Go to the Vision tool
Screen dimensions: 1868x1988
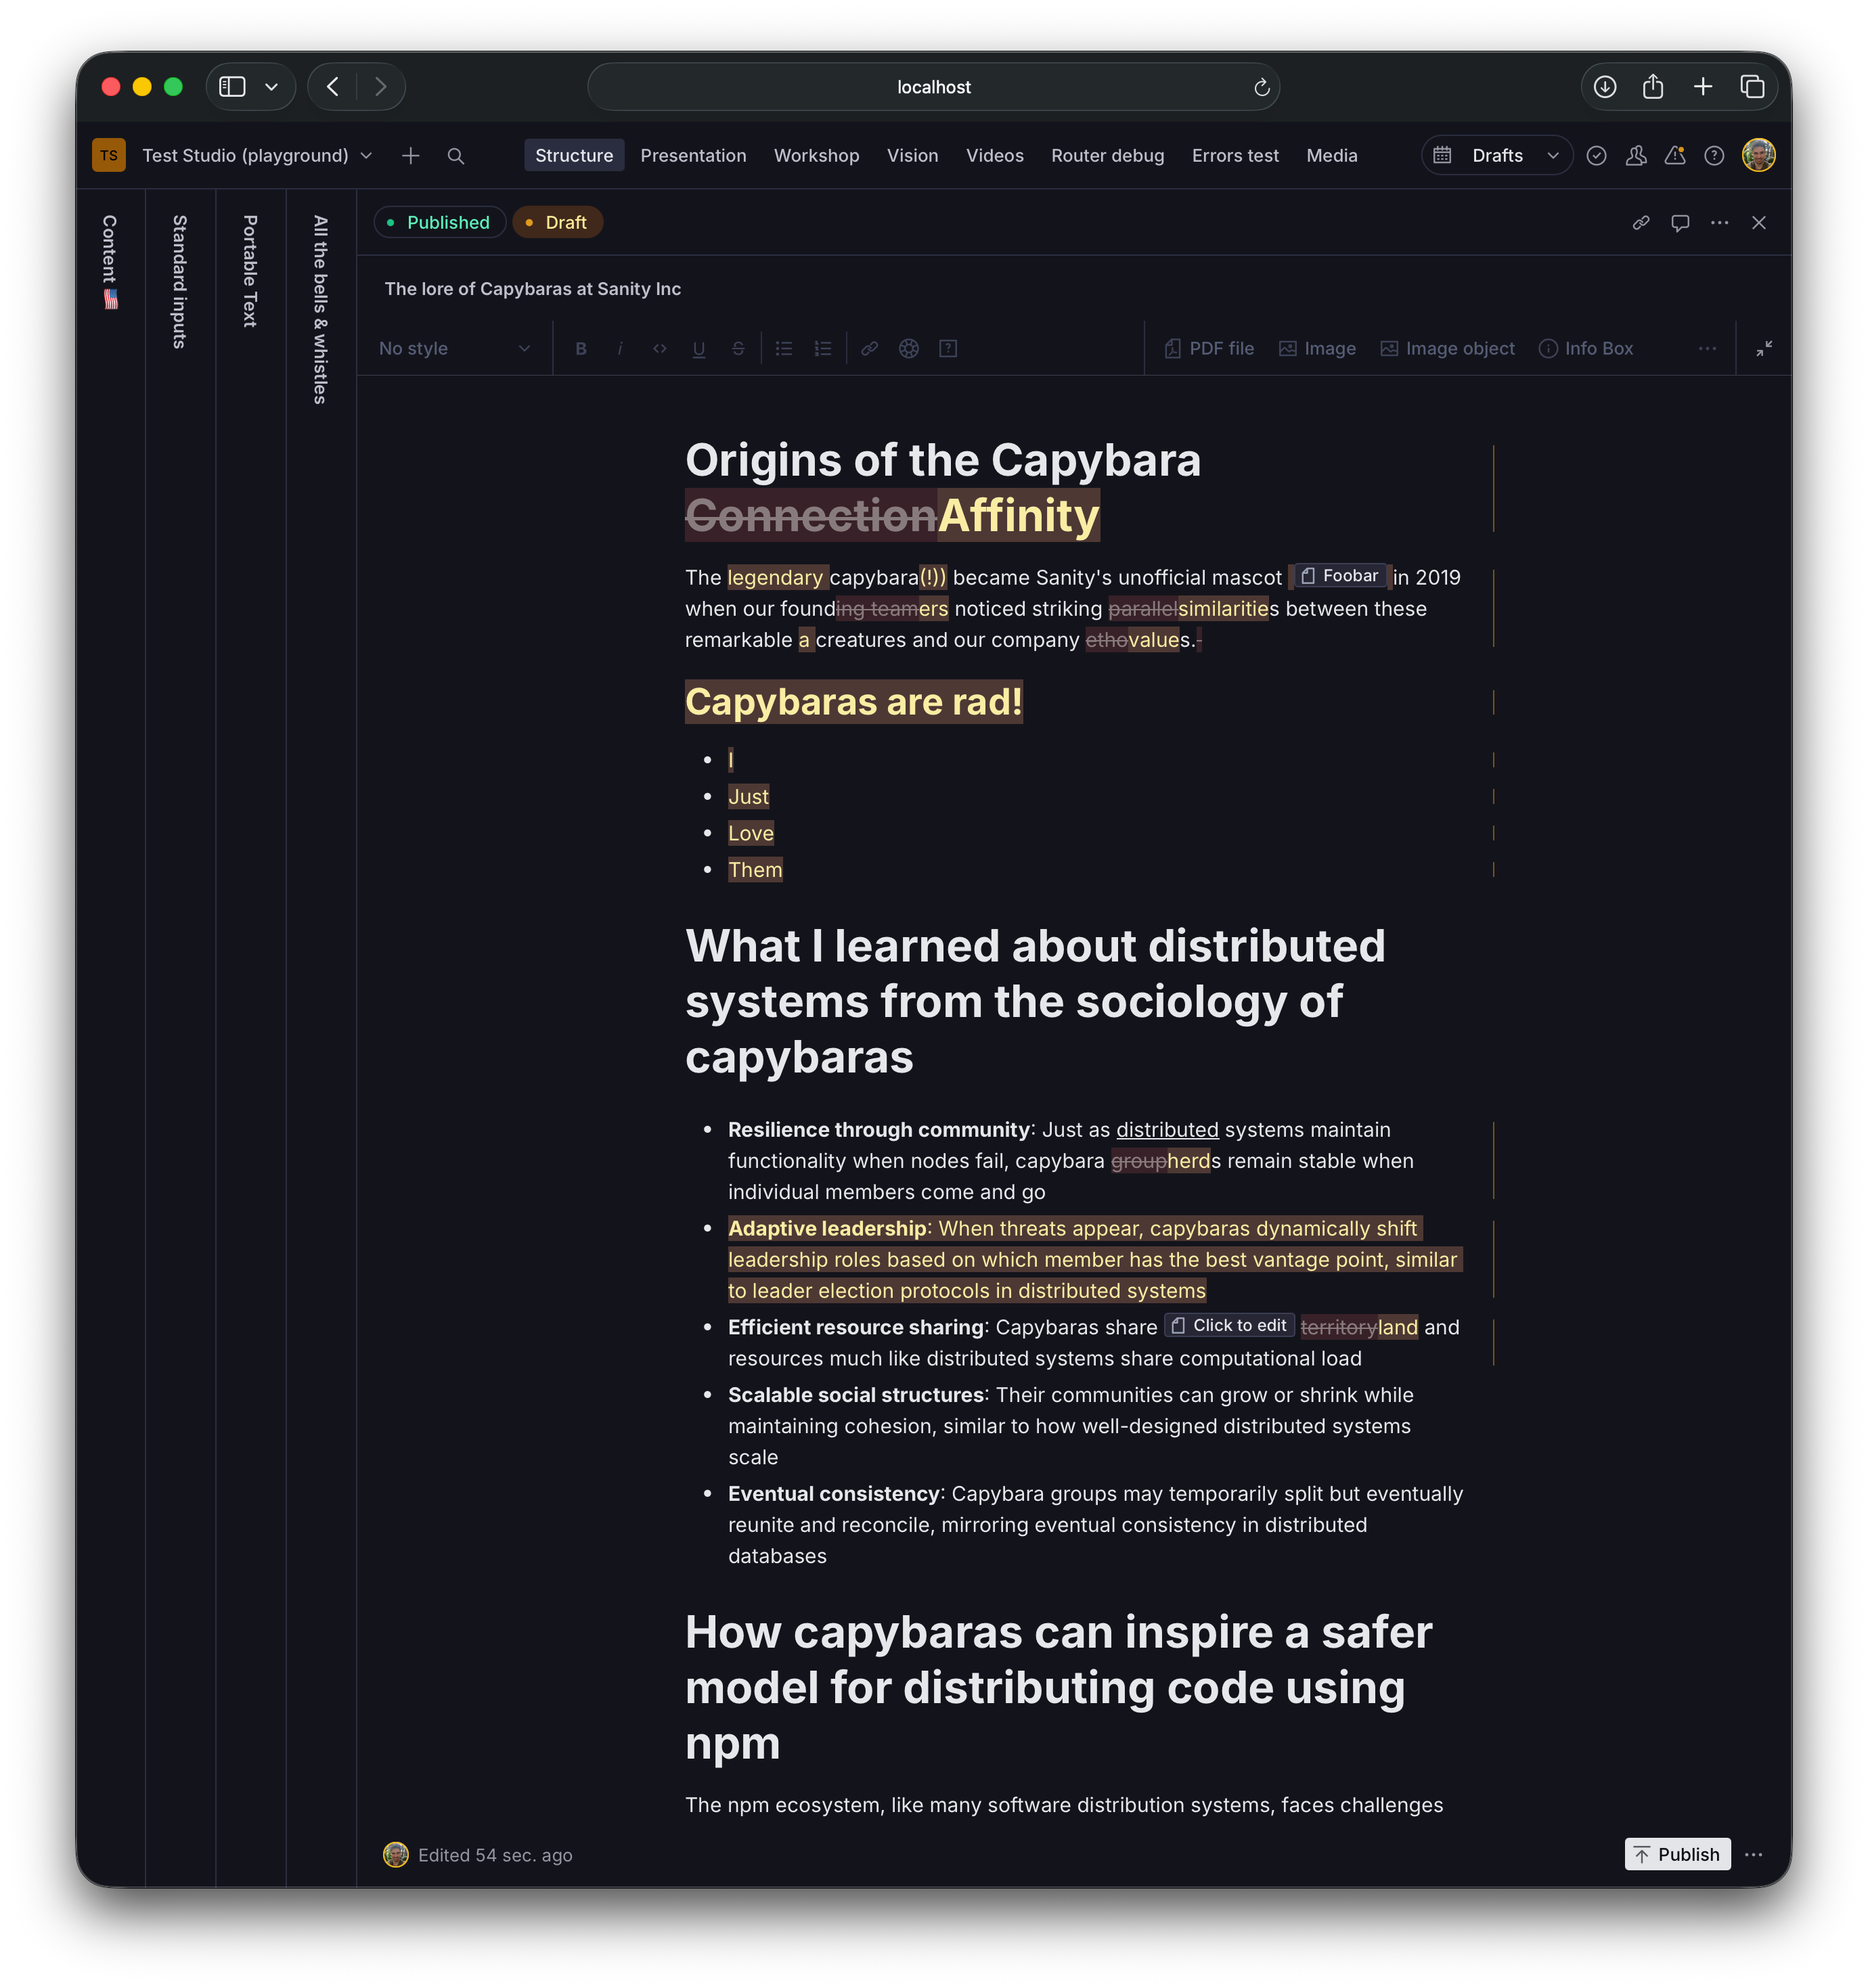coord(912,155)
